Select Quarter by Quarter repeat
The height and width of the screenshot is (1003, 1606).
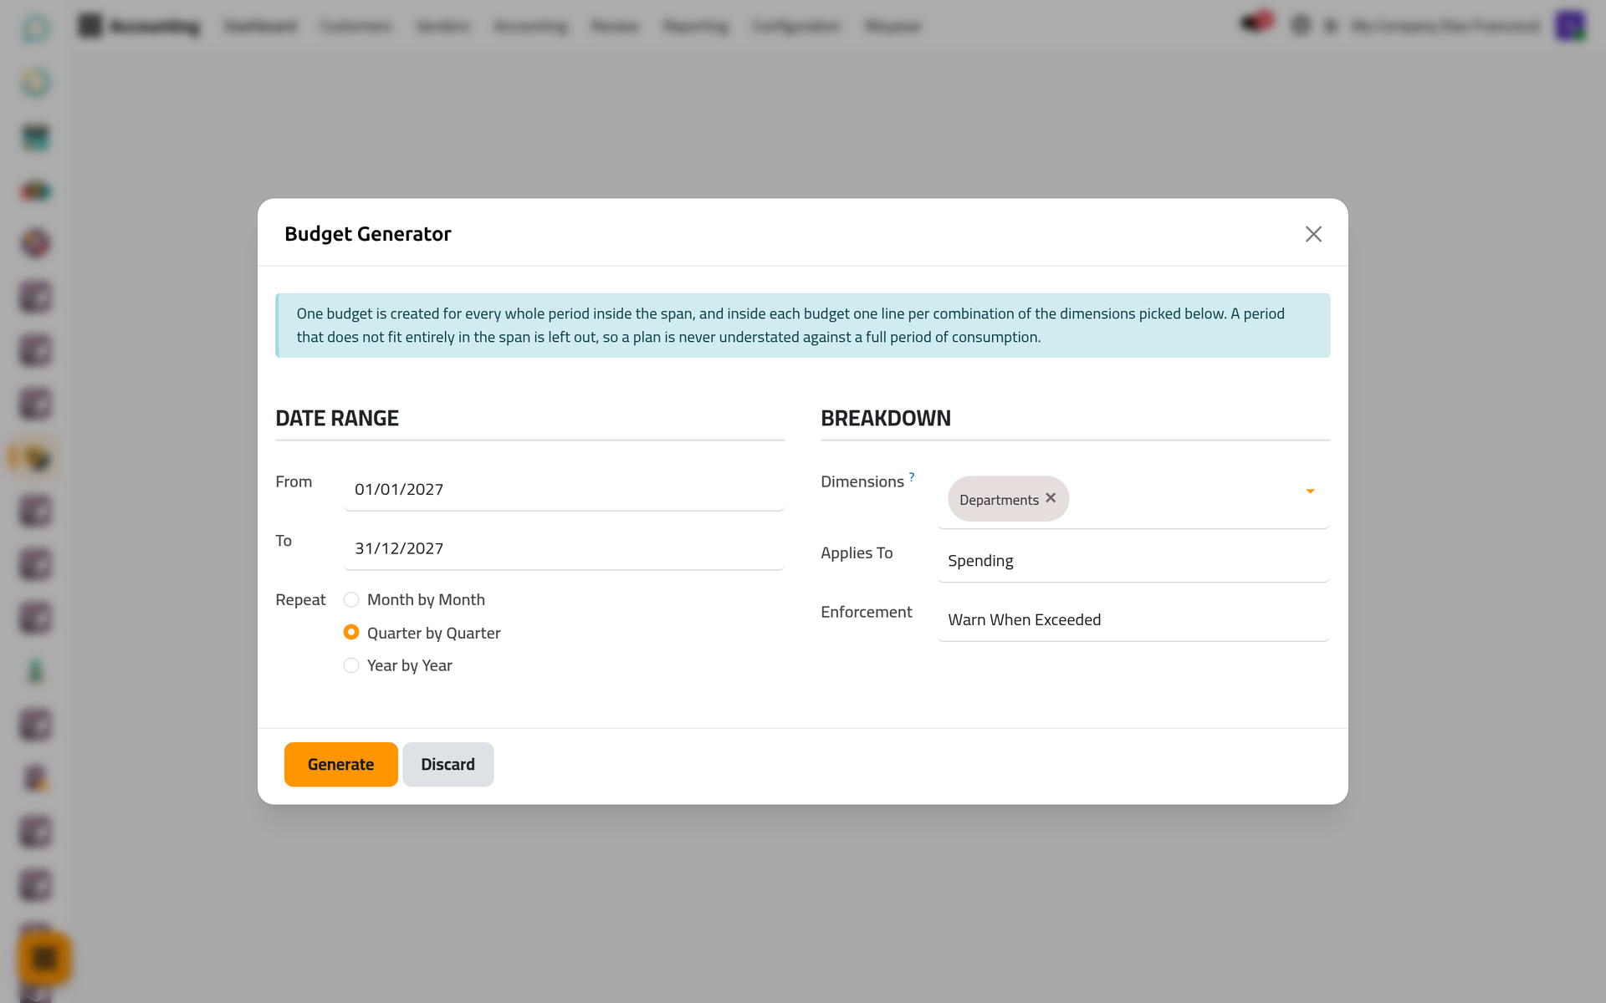coord(351,633)
